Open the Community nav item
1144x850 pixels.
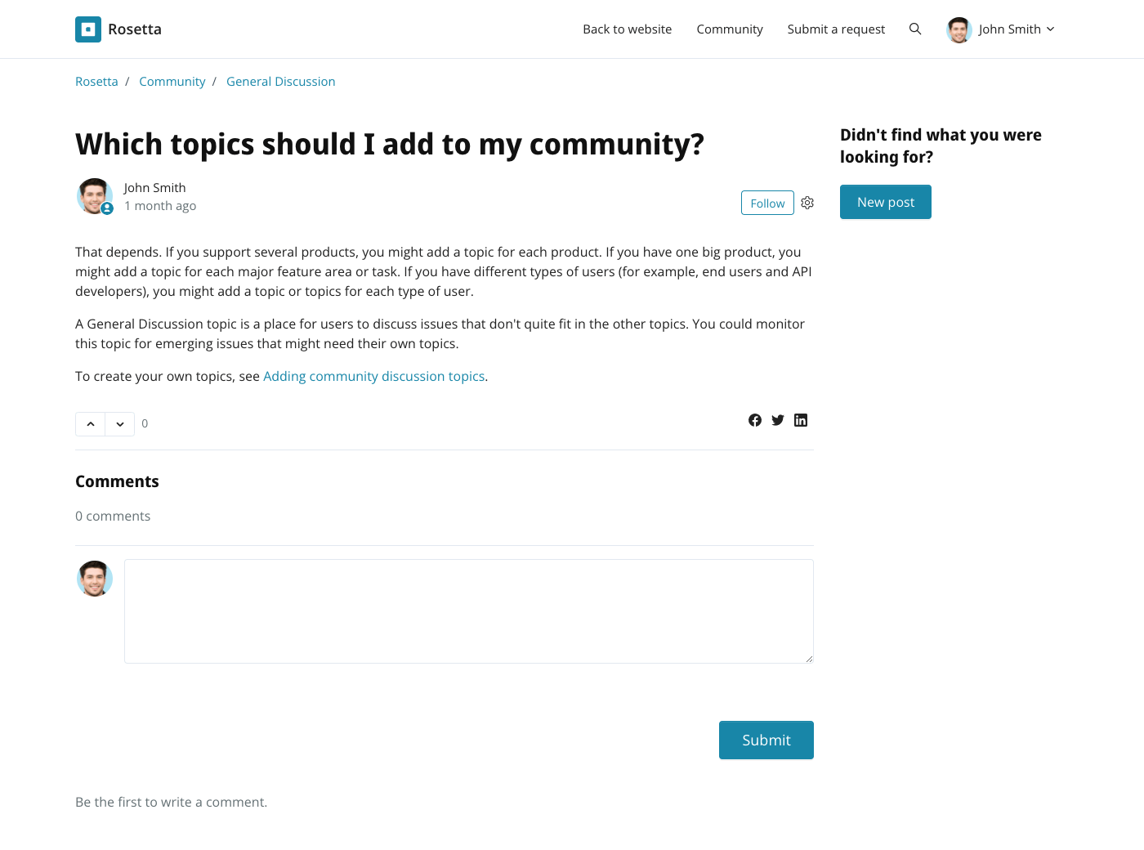[x=730, y=29]
